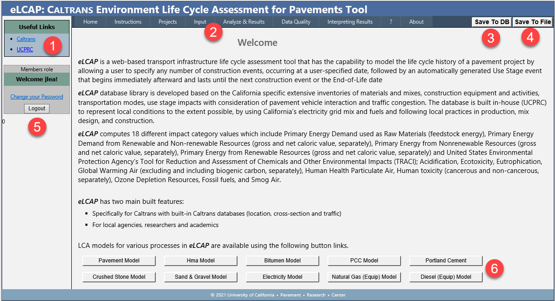
Task: Select Analyze & Results in navigation bar
Action: [244, 22]
